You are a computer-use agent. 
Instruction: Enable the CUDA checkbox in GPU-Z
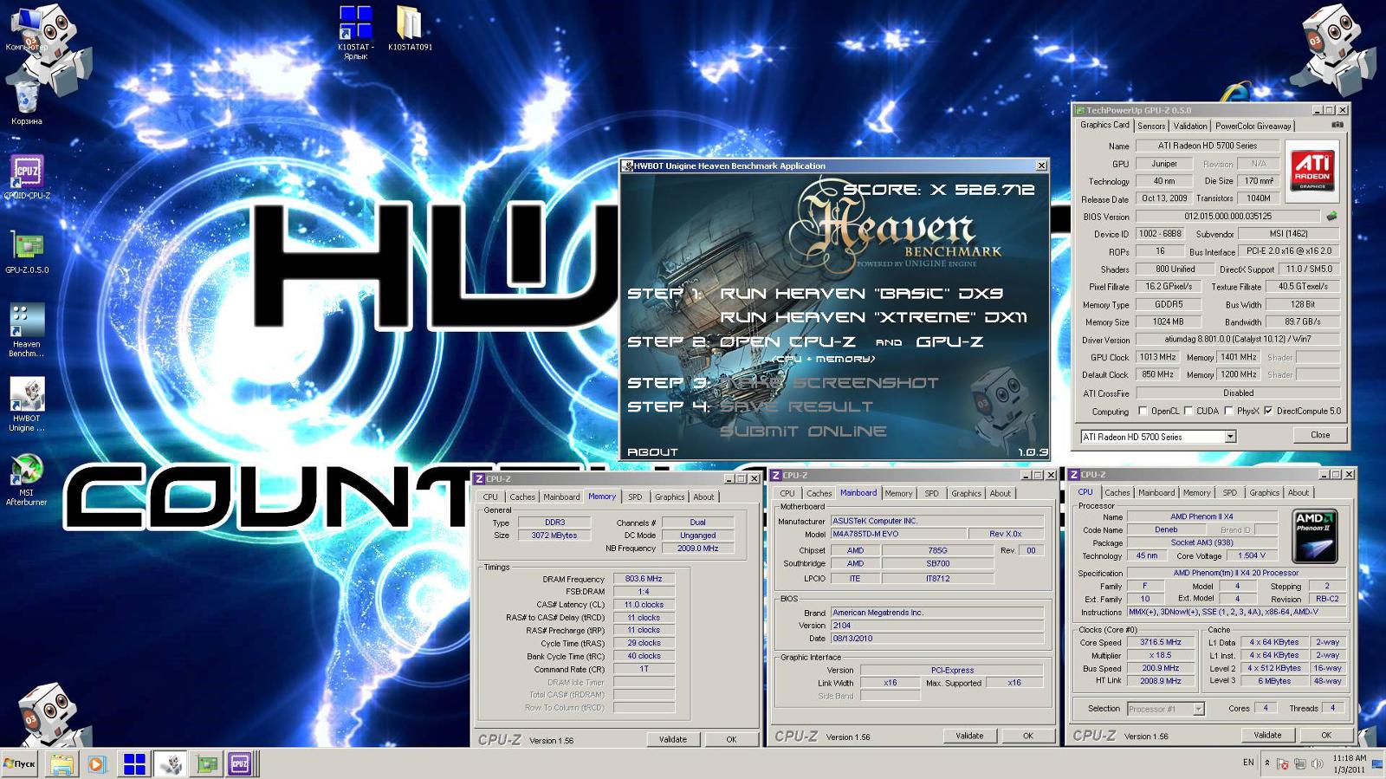1188,411
